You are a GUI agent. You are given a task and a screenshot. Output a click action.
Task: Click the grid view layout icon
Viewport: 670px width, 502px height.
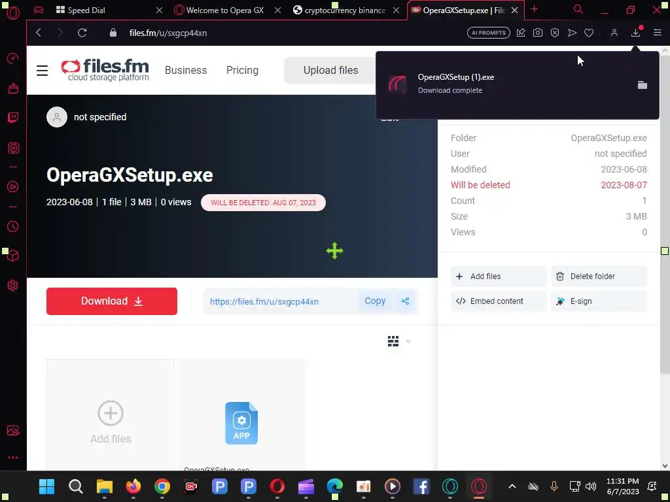click(x=393, y=341)
